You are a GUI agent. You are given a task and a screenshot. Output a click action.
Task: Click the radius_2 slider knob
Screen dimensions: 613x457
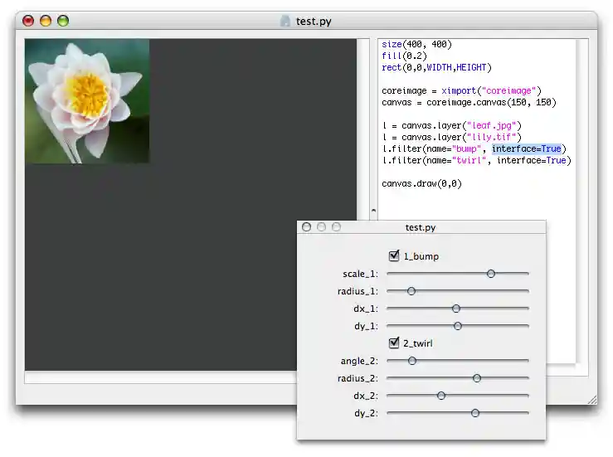(477, 378)
